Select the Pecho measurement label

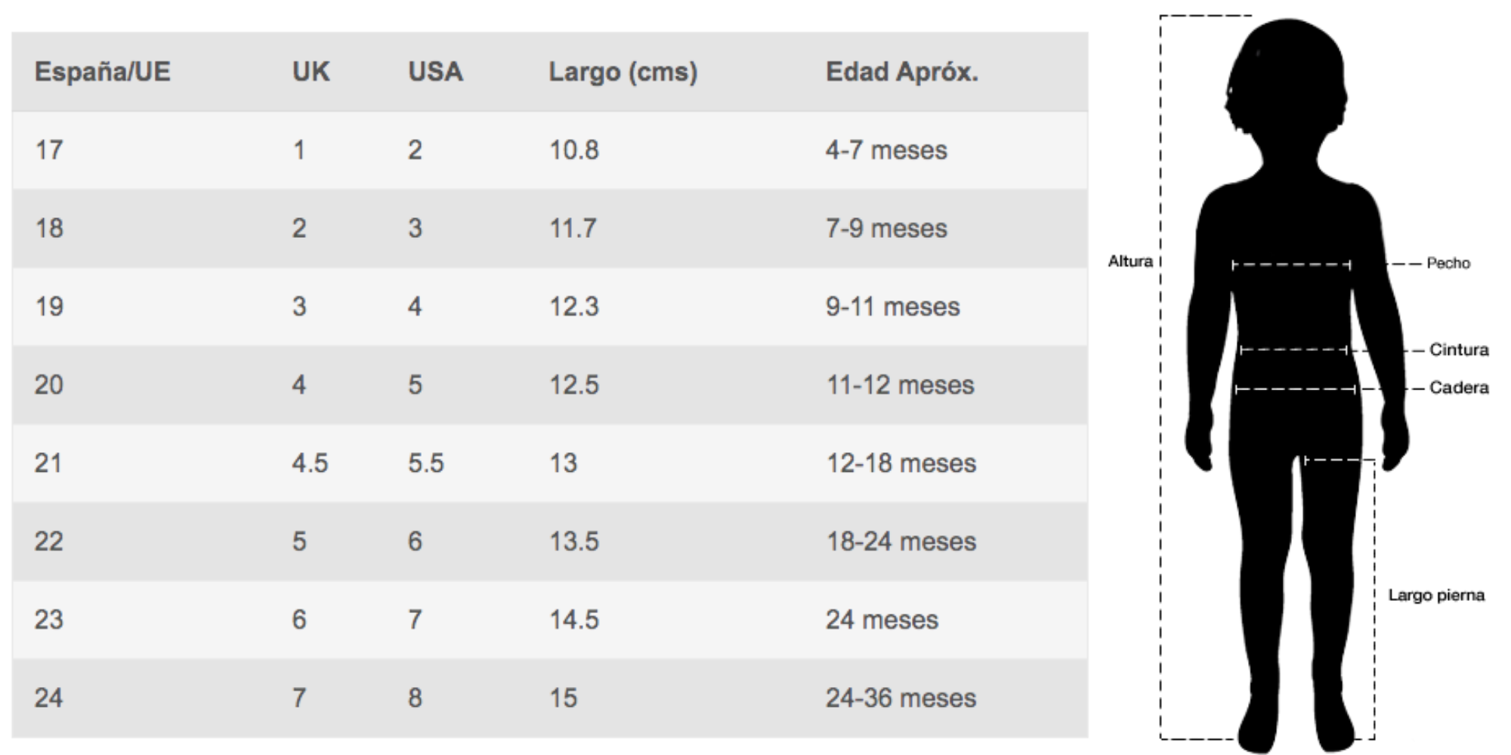tap(1448, 263)
